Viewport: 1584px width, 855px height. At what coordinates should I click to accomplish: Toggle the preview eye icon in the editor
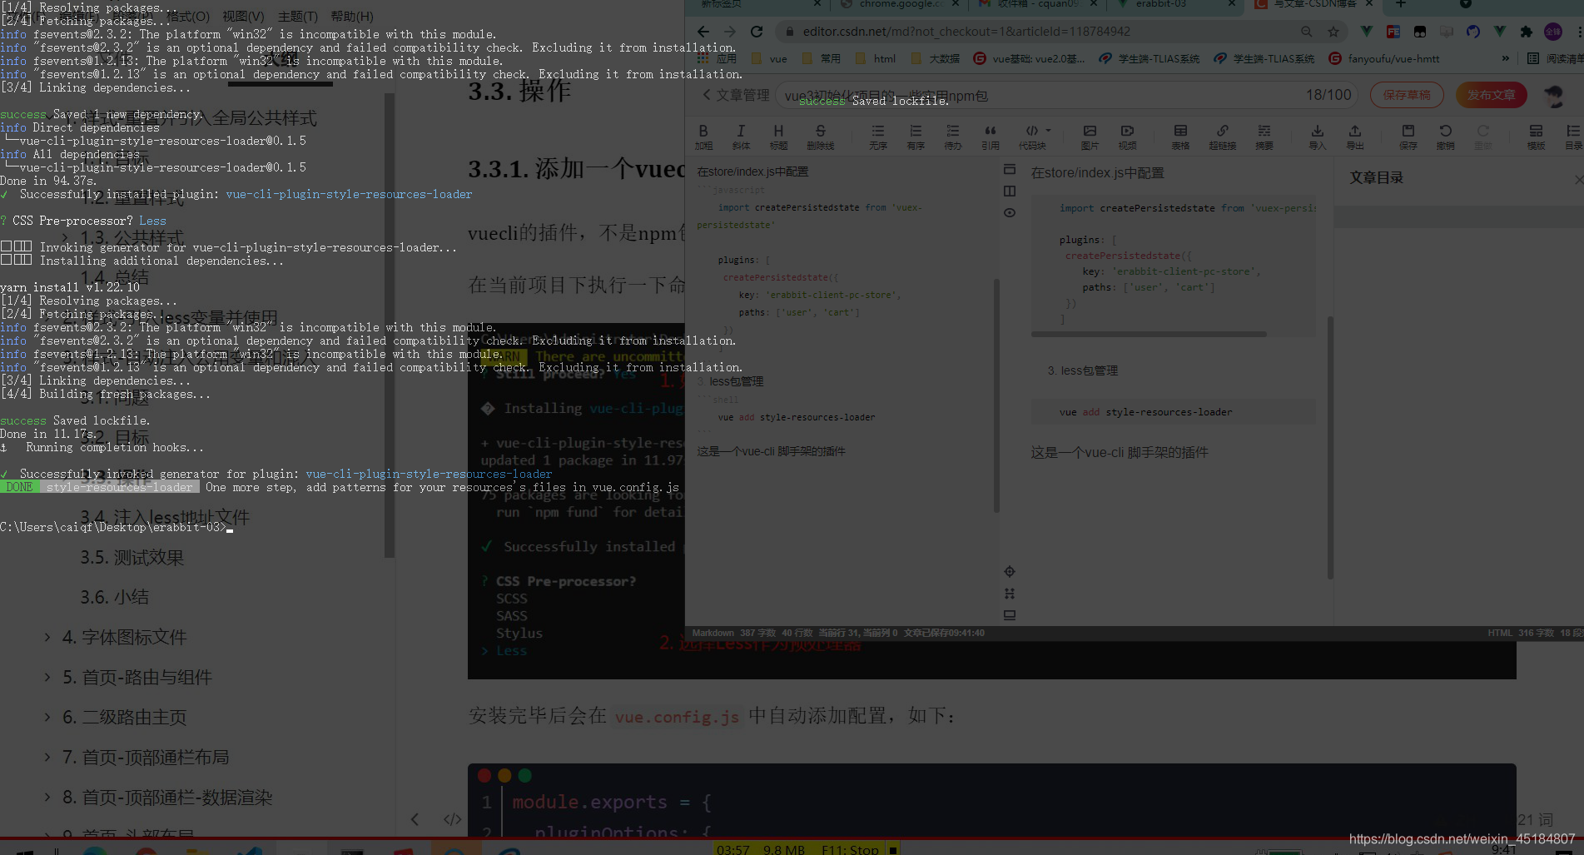pyautogui.click(x=1010, y=212)
